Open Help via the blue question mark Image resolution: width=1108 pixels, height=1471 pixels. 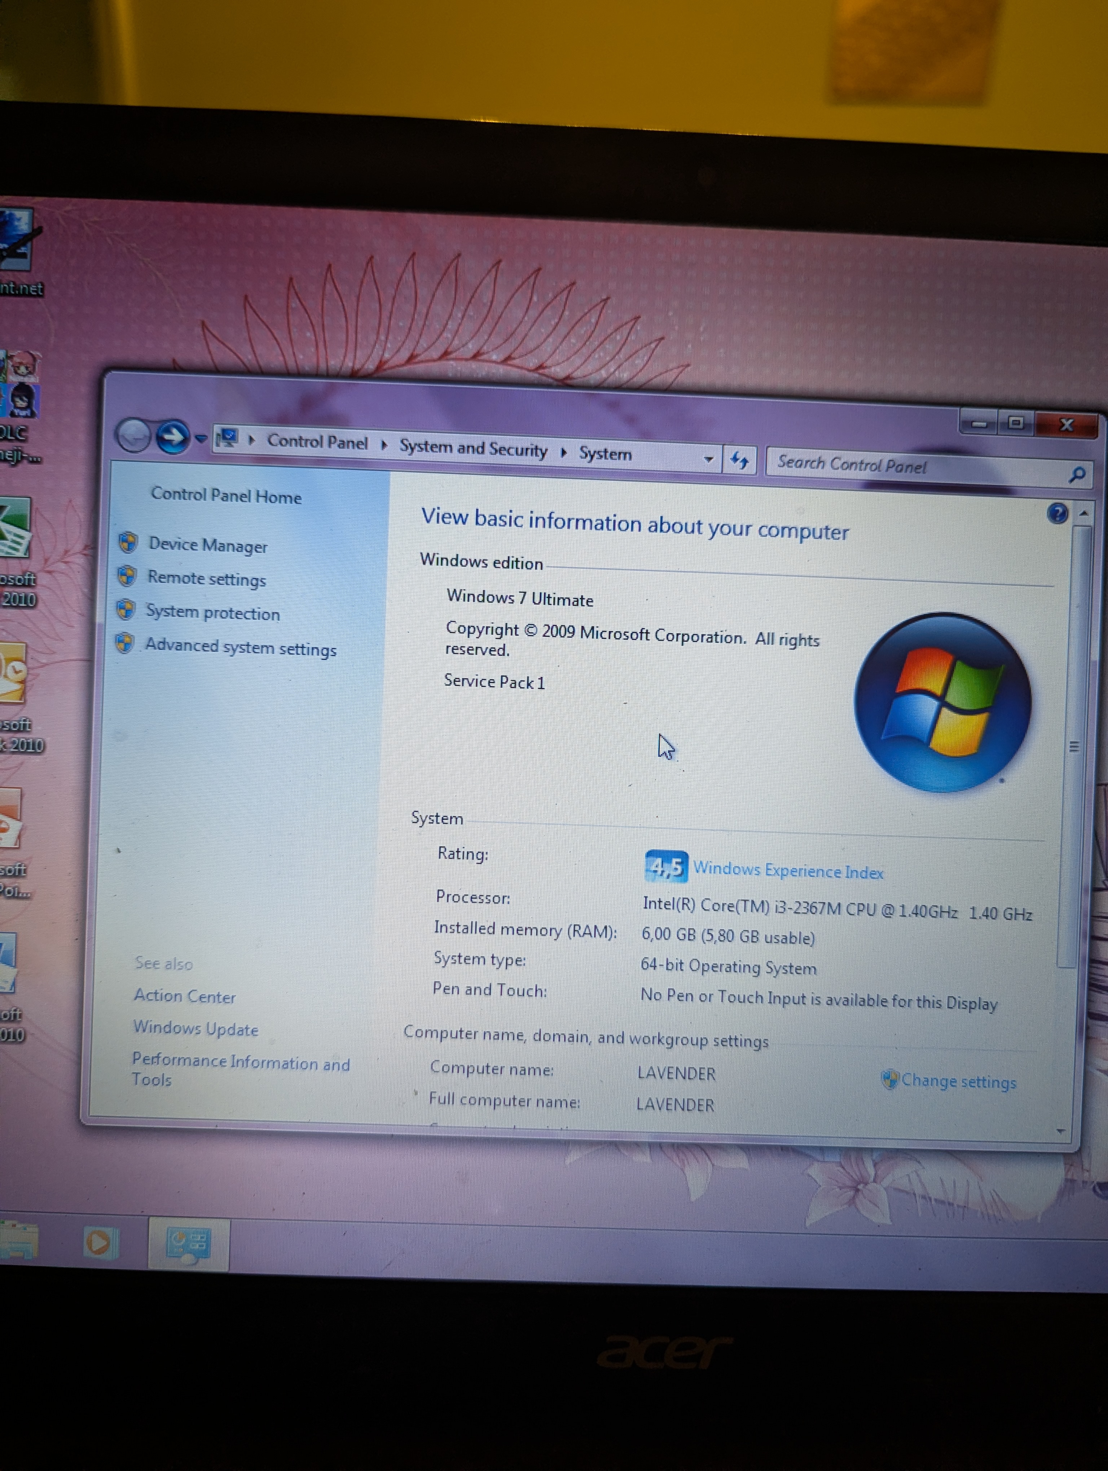[x=1057, y=513]
